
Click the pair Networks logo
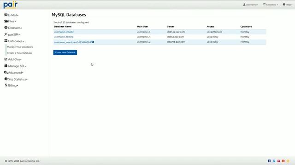click(x=10, y=5)
